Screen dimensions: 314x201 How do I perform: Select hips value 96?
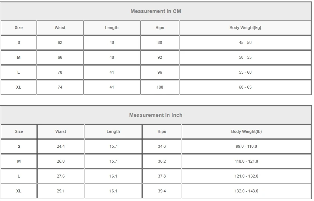(159, 72)
